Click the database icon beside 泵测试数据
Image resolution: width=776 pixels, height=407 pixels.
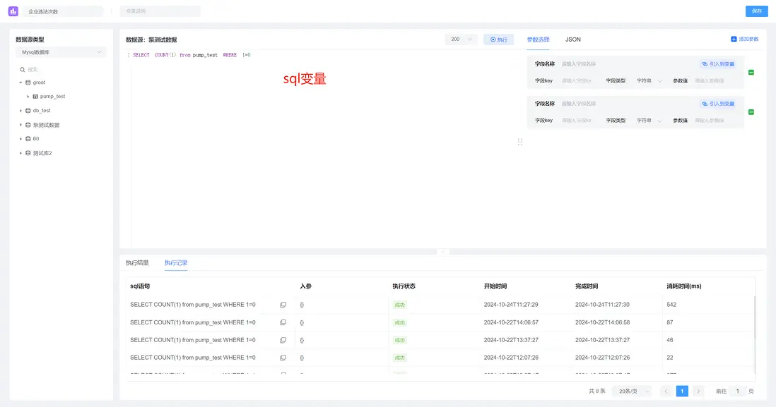point(28,125)
